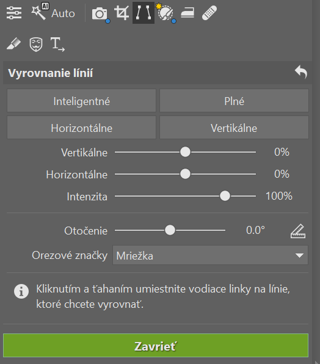The width and height of the screenshot is (320, 364).
Task: Select the Align Lines tool icon
Action: point(144,13)
